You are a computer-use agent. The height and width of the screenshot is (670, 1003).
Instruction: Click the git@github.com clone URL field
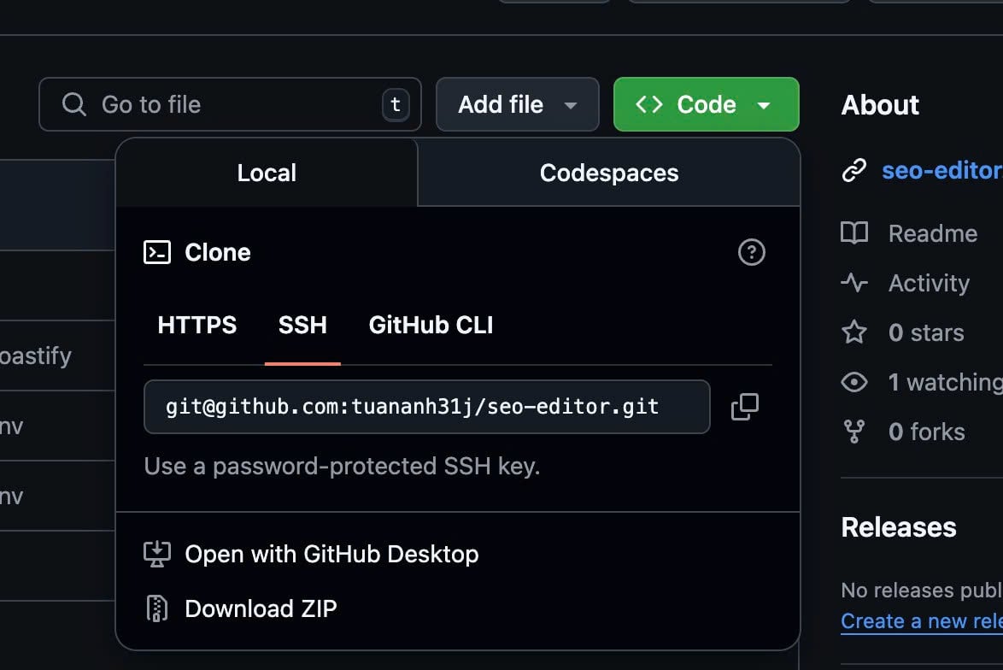coord(426,406)
